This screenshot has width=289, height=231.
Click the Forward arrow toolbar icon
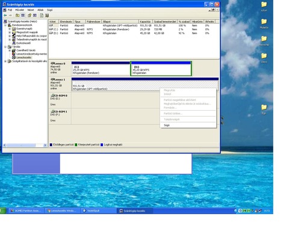pyautogui.click(x=10, y=15)
